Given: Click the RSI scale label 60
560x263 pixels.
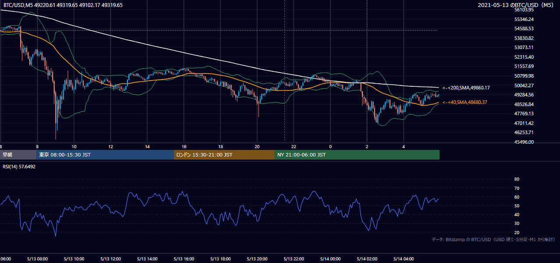Looking at the screenshot, I should tap(517, 197).
